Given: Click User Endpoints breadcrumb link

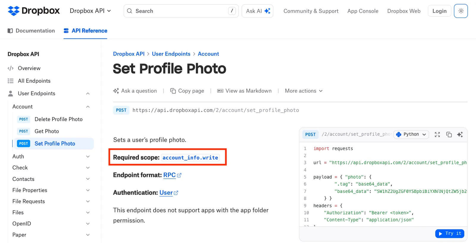Looking at the screenshot, I should 171,54.
